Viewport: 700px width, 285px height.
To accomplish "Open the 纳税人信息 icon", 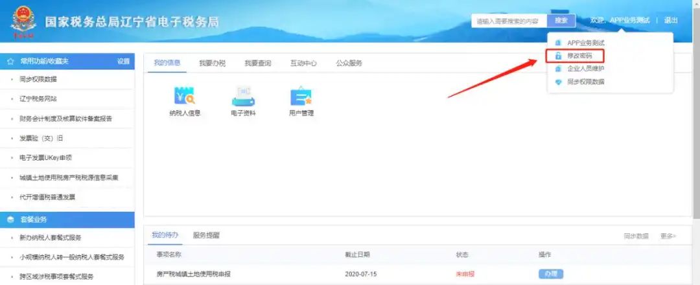I will tap(184, 95).
